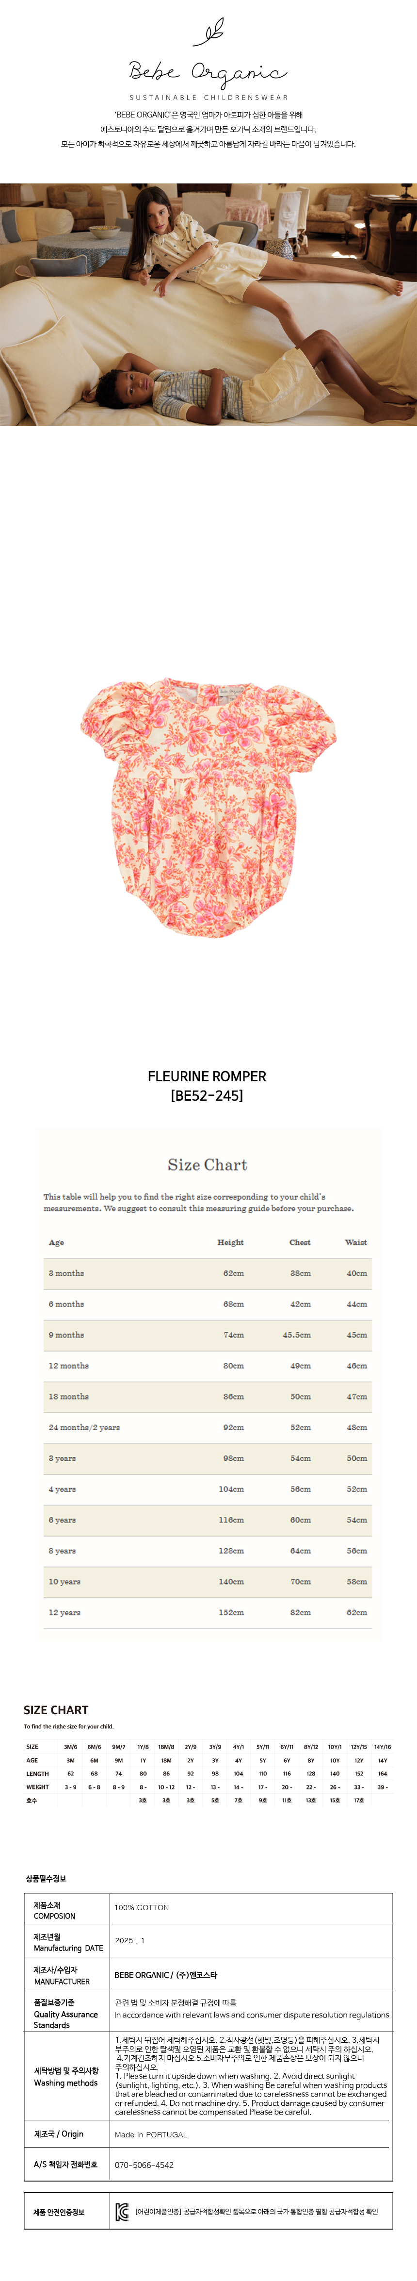
Task: Open the two children lifestyle photo
Action: click(208, 305)
